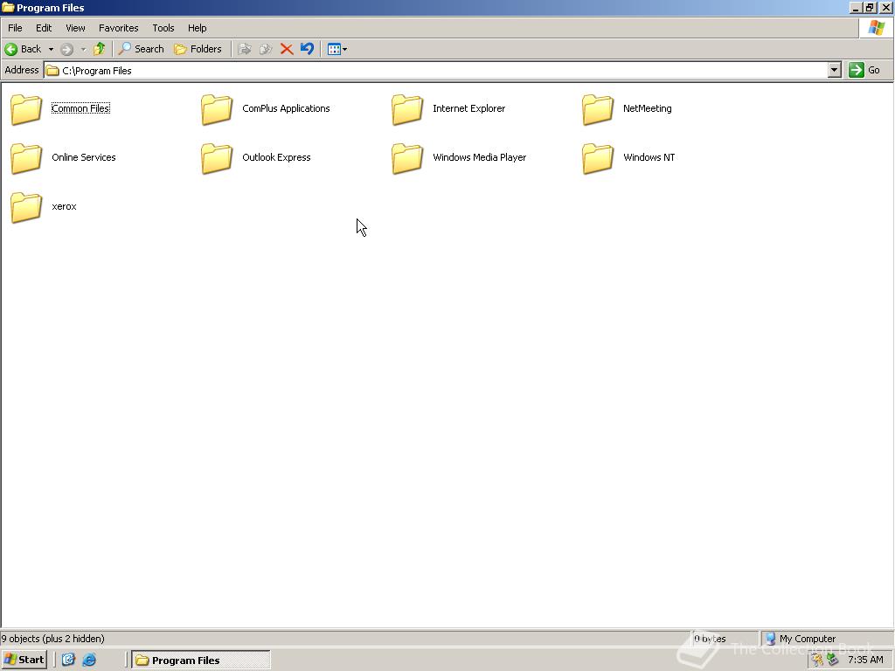Image resolution: width=895 pixels, height=671 pixels.
Task: Select the Windows Media Player folder icon
Action: click(407, 158)
